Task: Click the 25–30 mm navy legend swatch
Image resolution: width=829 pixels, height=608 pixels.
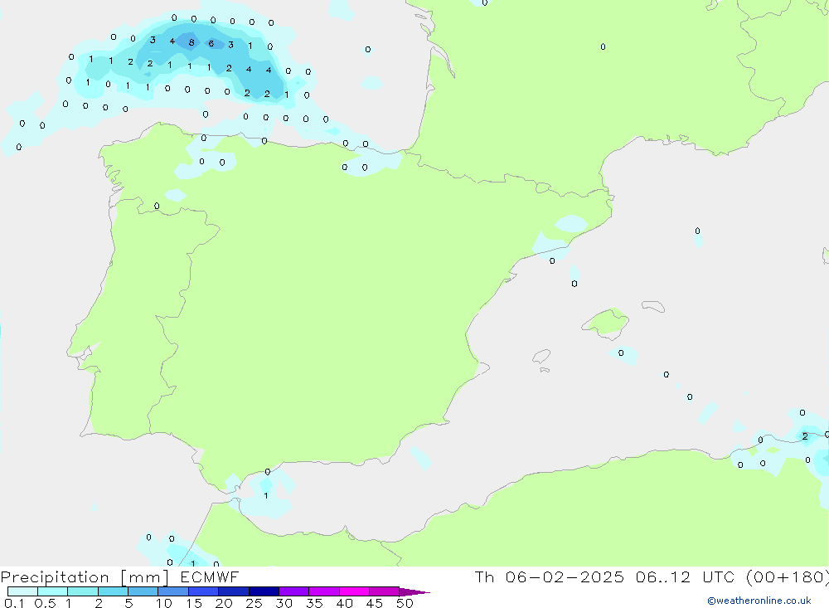Action: click(264, 591)
